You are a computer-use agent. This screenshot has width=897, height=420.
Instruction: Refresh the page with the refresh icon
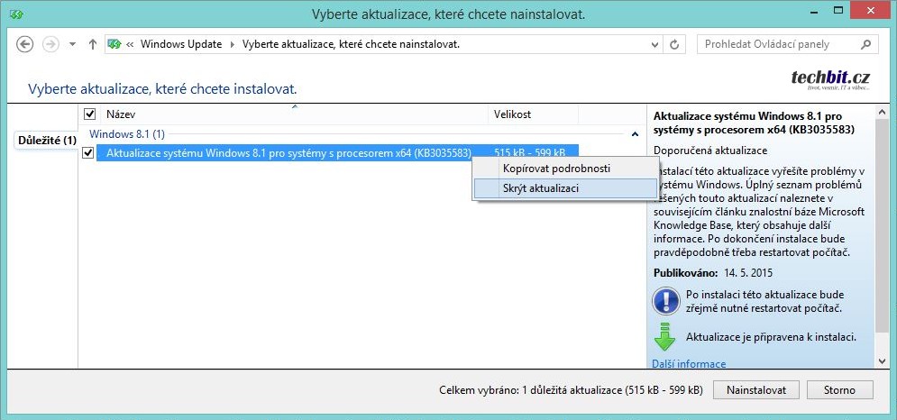[x=674, y=45]
